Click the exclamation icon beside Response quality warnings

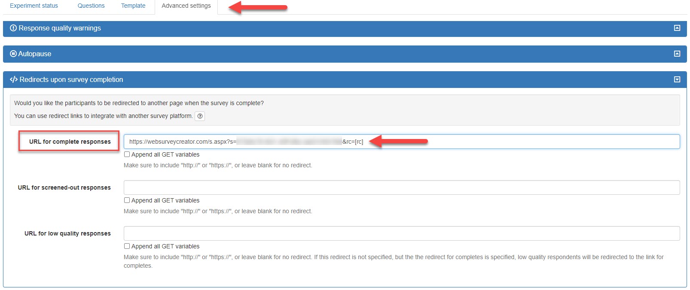tap(13, 28)
